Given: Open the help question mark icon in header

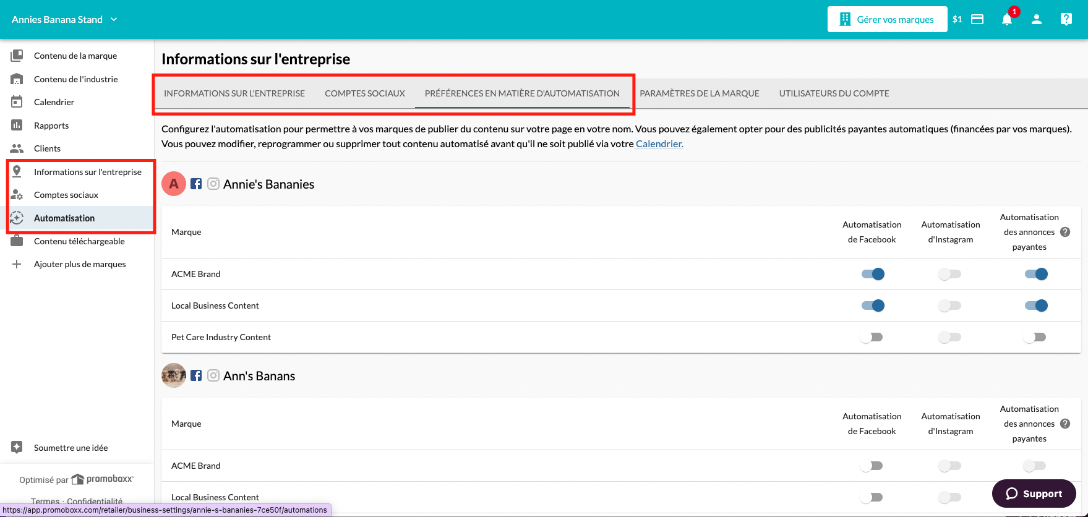Looking at the screenshot, I should tap(1066, 19).
